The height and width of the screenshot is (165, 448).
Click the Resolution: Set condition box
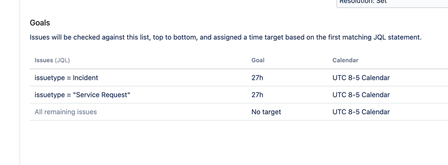point(392,4)
